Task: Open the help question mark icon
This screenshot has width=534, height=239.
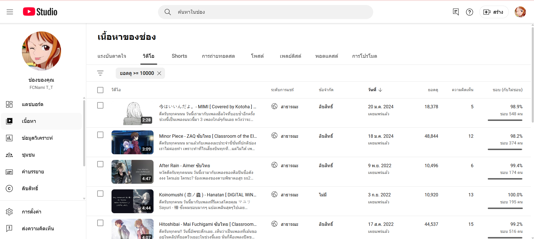Action: click(x=470, y=12)
